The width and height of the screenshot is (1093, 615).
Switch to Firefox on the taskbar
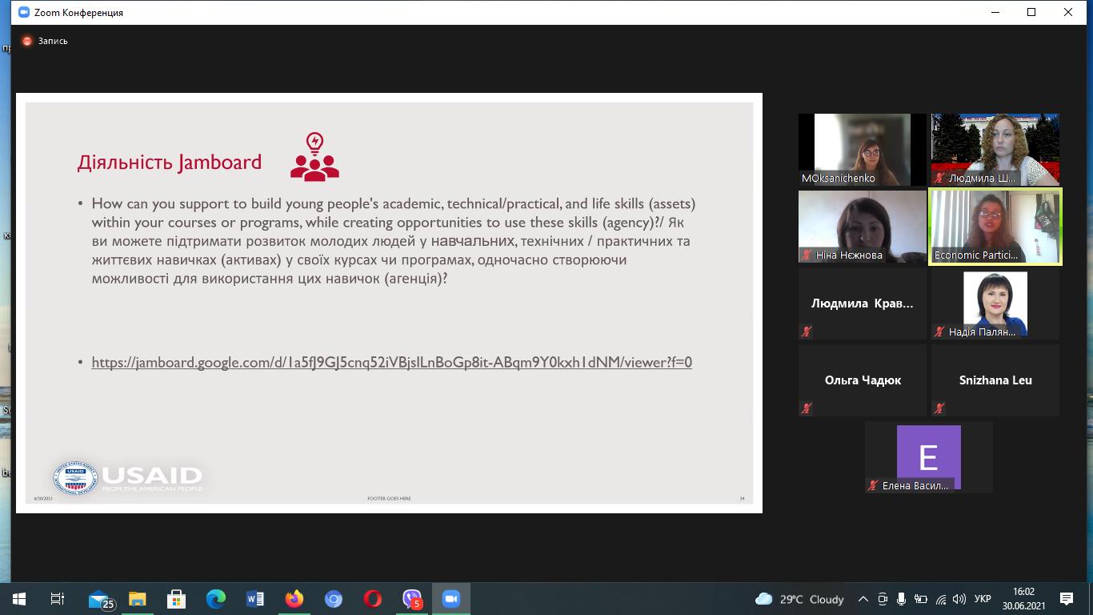[294, 599]
